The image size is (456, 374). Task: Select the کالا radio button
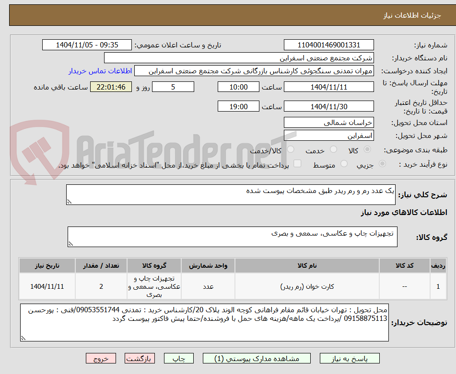click(x=367, y=150)
